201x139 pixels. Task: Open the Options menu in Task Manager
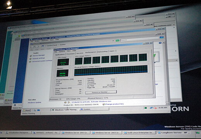point(62,51)
